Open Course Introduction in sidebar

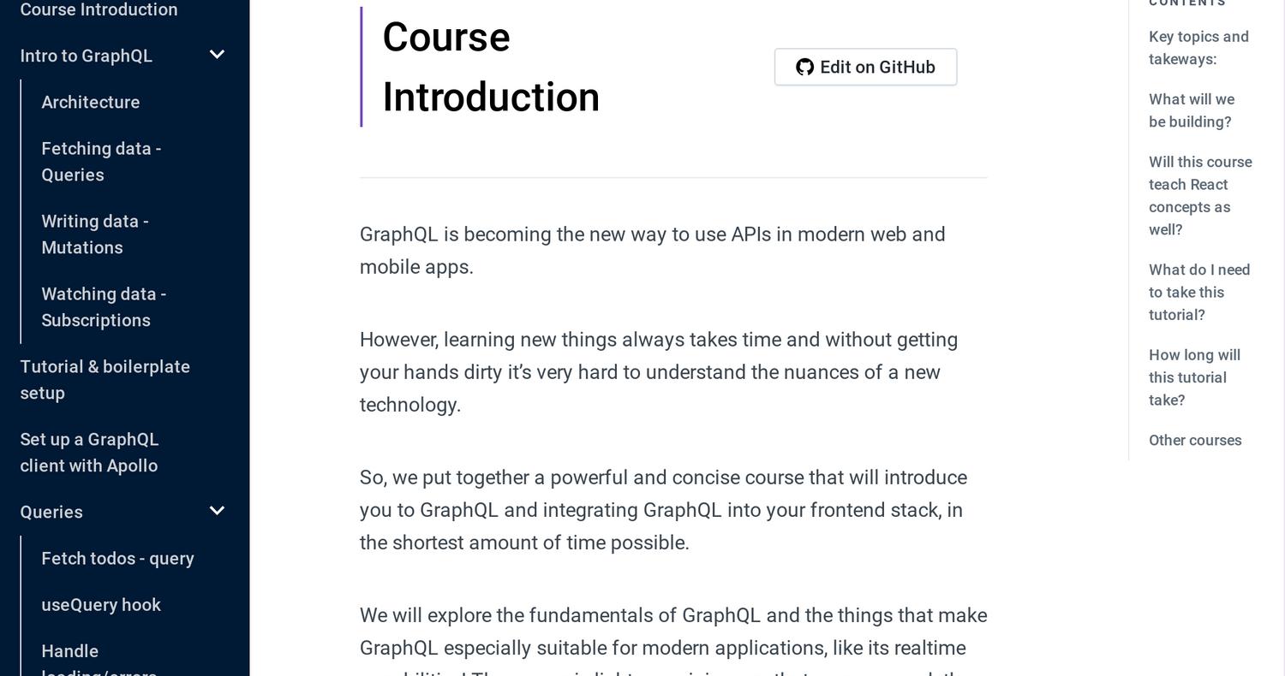click(x=99, y=10)
